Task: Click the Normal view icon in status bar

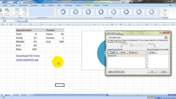Action: click(149, 98)
